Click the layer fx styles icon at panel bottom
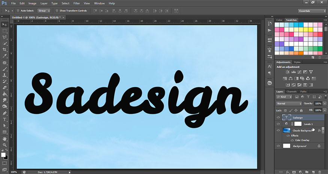The image size is (328, 174). coord(288,172)
